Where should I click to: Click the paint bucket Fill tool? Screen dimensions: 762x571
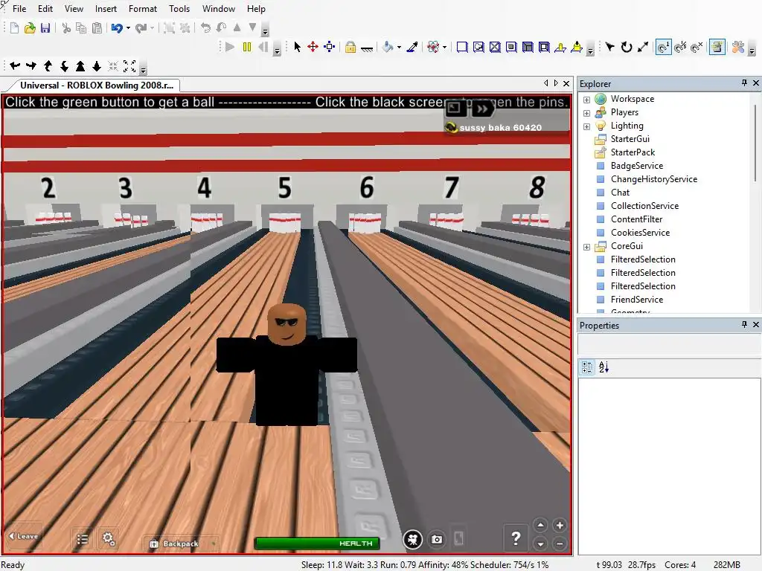pyautogui.click(x=388, y=47)
